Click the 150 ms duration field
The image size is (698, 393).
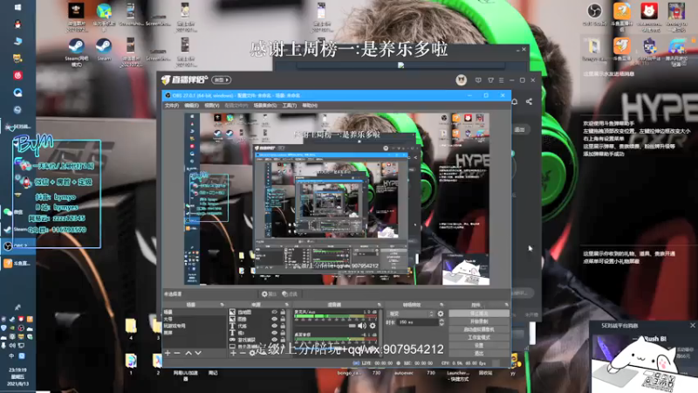pyautogui.click(x=418, y=322)
